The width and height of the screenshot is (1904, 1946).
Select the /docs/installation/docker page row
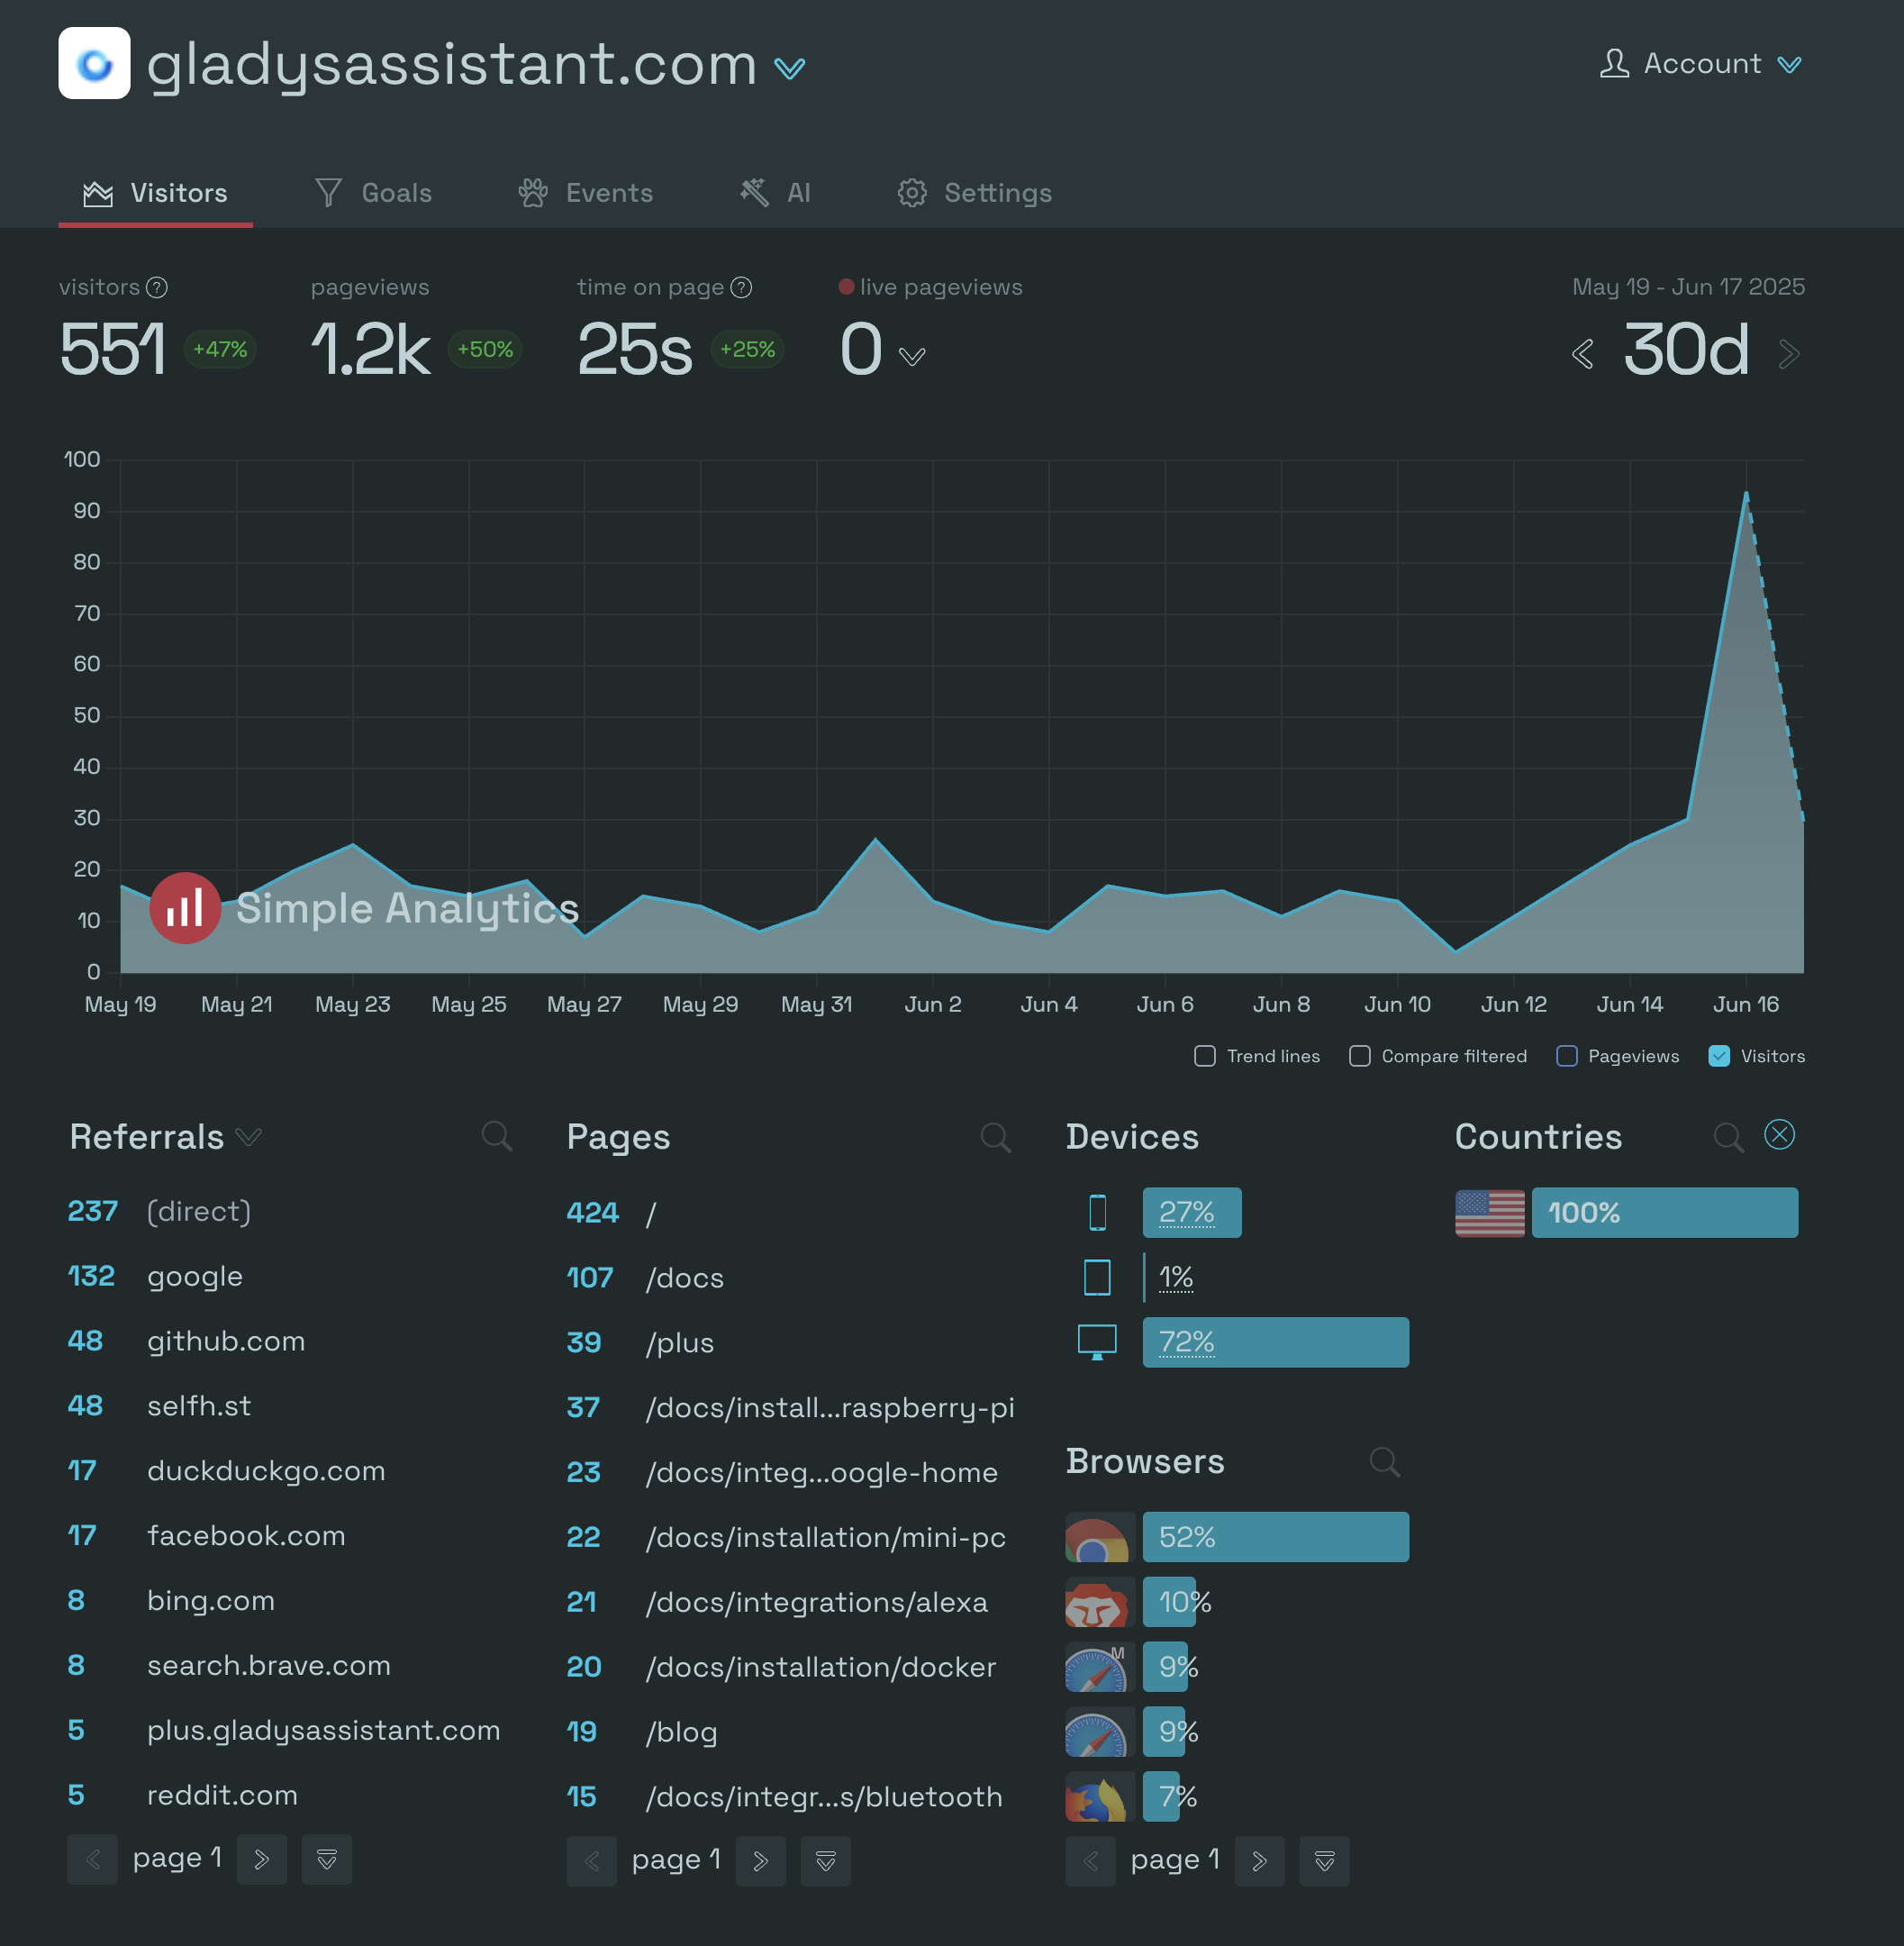tap(790, 1668)
